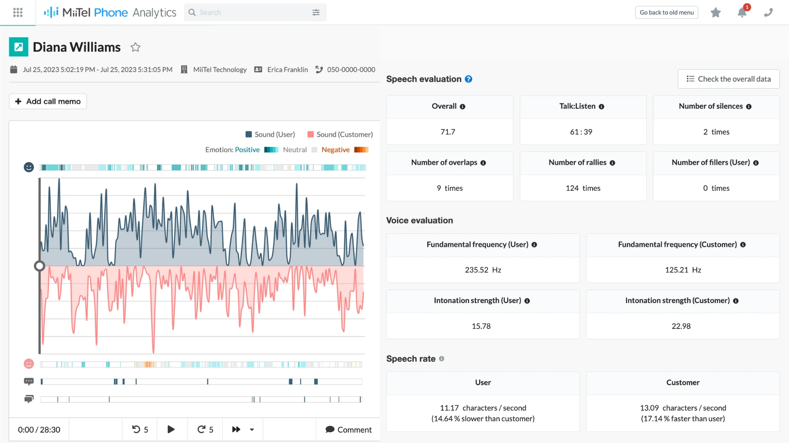Click Speech evaluation help question icon

468,79
